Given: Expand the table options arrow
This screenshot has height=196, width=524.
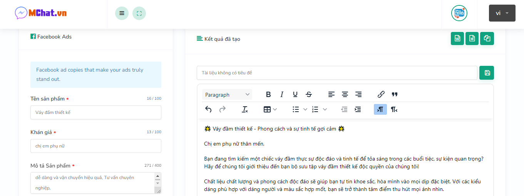Looking at the screenshot, I should (x=275, y=109).
